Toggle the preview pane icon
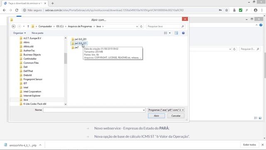 point(176,33)
